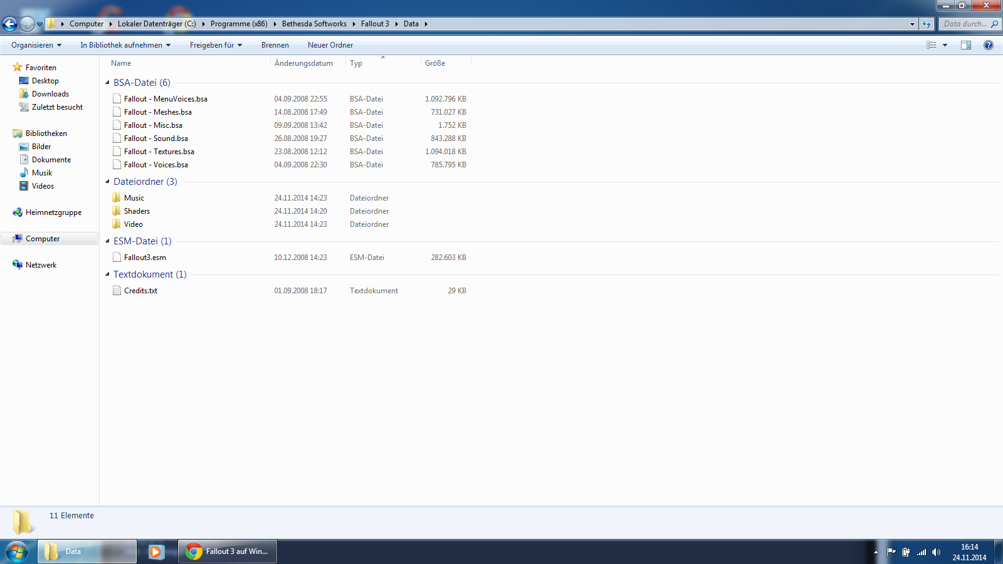Select file icon of Fallout - Misc.bsa
This screenshot has height=564, width=1003.
coord(117,125)
